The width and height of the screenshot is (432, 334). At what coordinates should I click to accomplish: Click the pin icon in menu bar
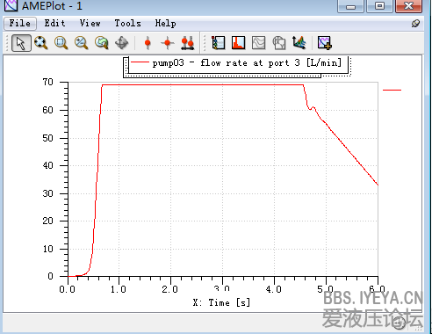tap(415, 24)
